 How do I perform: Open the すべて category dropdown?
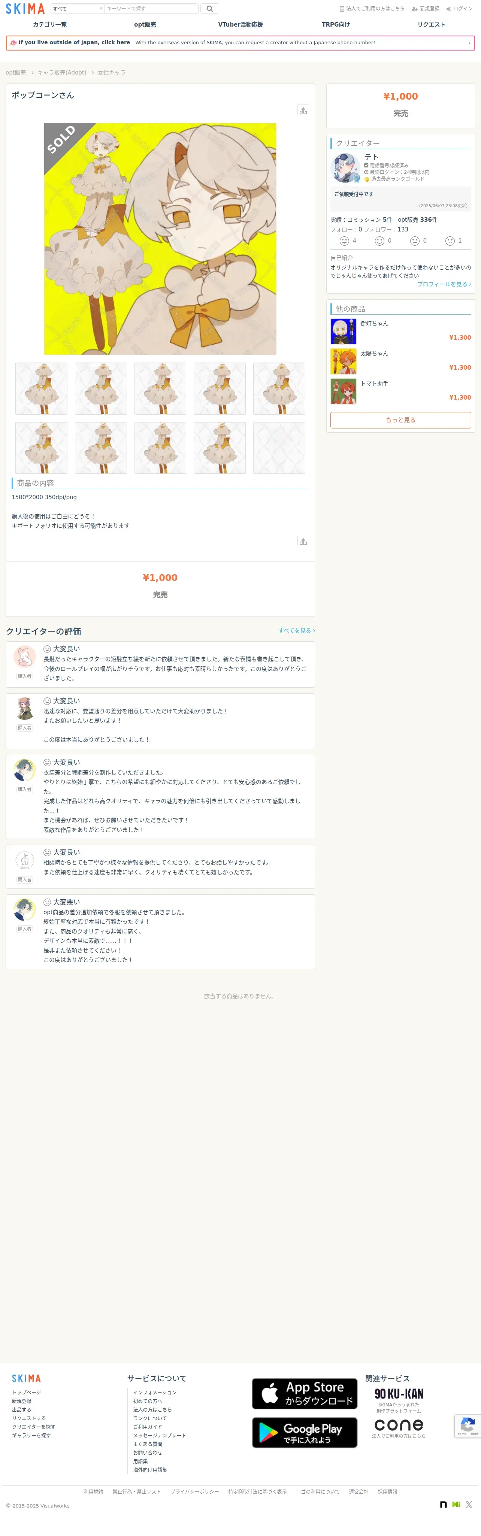pos(78,8)
